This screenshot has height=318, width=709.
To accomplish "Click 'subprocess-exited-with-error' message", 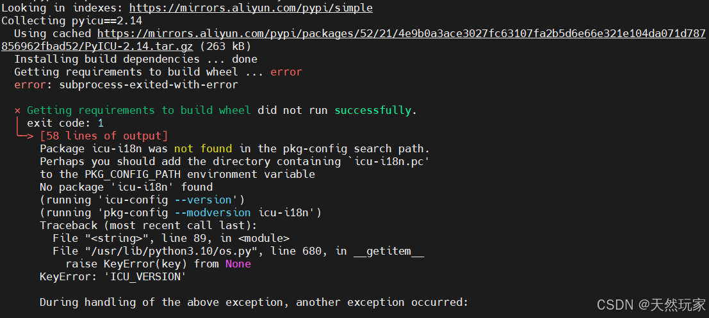I will click(149, 85).
